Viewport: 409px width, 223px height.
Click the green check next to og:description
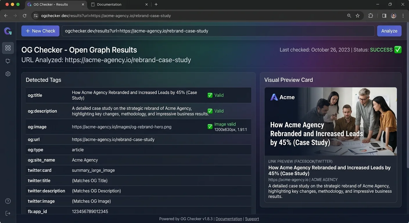tap(210, 111)
